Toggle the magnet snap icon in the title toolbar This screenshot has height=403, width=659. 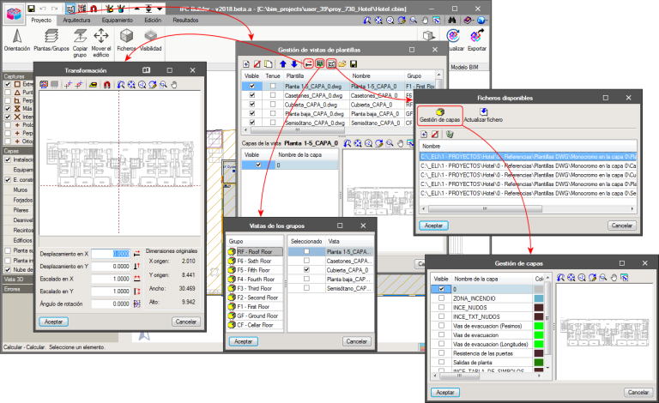pyautogui.click(x=94, y=9)
